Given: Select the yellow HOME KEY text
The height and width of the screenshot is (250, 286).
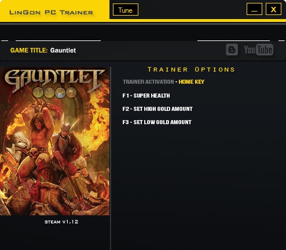Looking at the screenshot, I should (x=191, y=82).
